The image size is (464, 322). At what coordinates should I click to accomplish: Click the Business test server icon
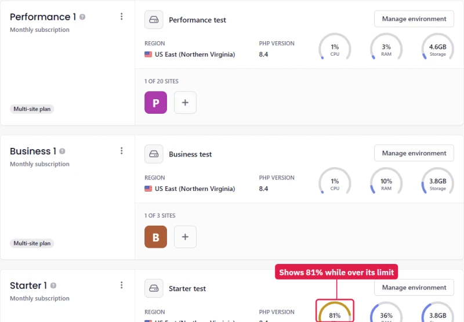(154, 154)
